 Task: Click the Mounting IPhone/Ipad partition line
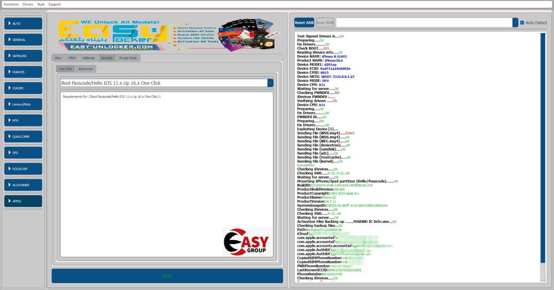[x=348, y=181]
